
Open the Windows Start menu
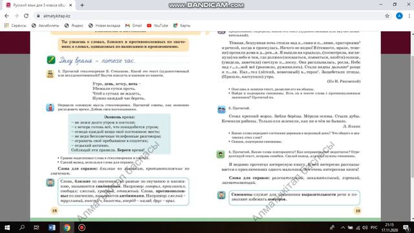click(7, 227)
